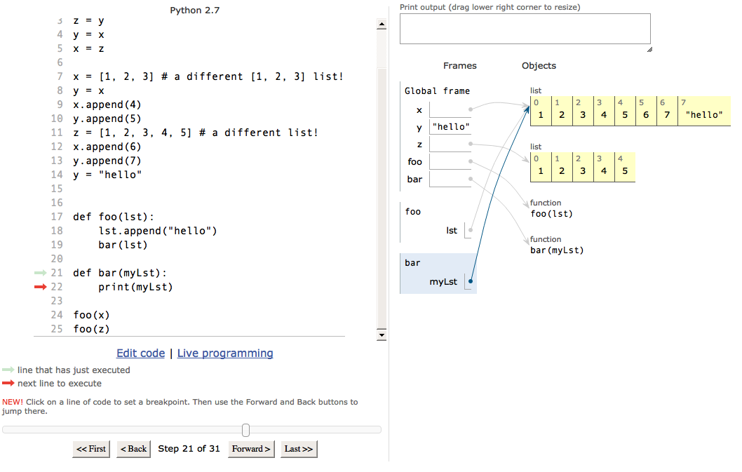
Task: Click the first cell value 1 in second list
Action: [x=541, y=167]
